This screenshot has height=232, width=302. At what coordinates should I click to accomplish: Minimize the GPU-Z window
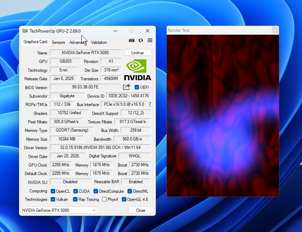point(115,31)
